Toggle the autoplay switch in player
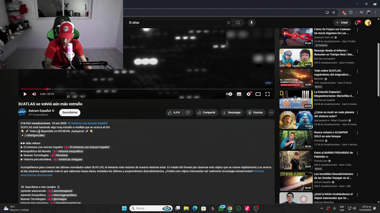380x213 pixels. 229,94
